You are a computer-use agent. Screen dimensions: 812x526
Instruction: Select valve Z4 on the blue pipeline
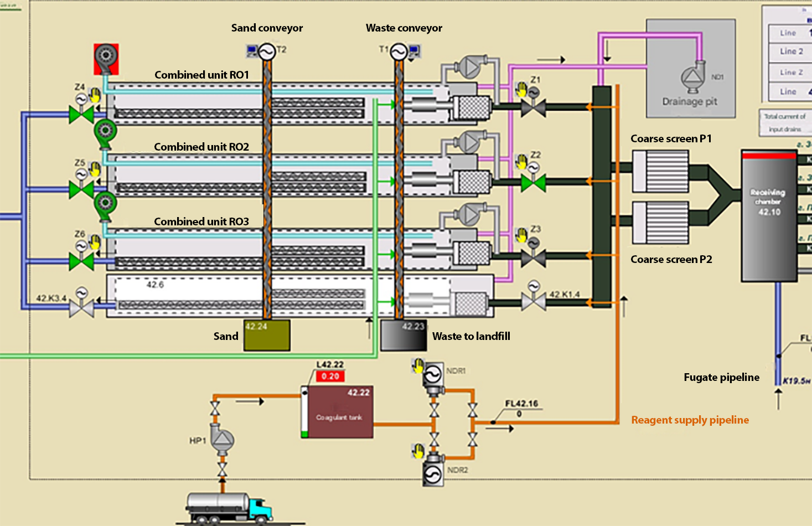coord(81,115)
